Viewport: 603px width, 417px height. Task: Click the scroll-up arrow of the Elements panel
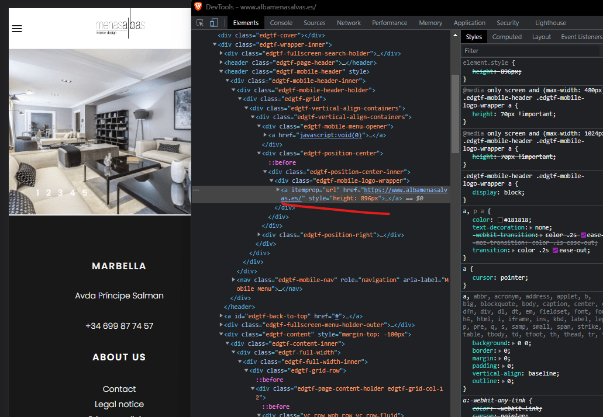456,35
